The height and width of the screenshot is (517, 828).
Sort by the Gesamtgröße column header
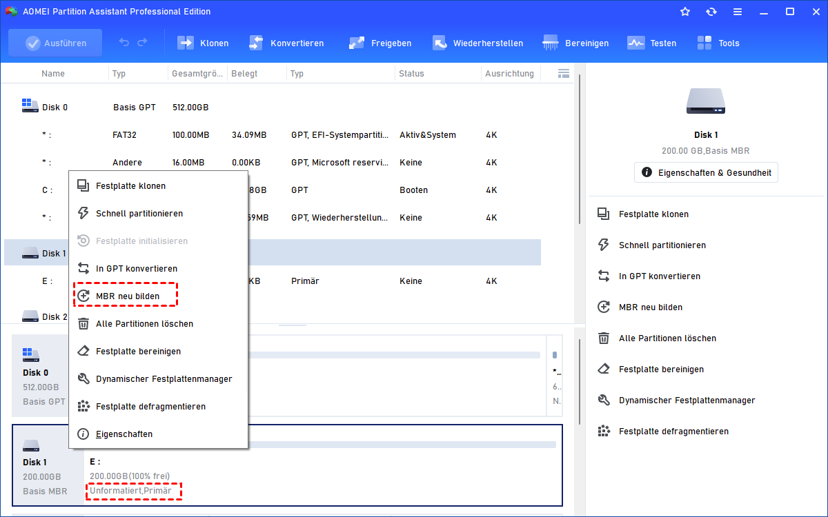(x=197, y=74)
